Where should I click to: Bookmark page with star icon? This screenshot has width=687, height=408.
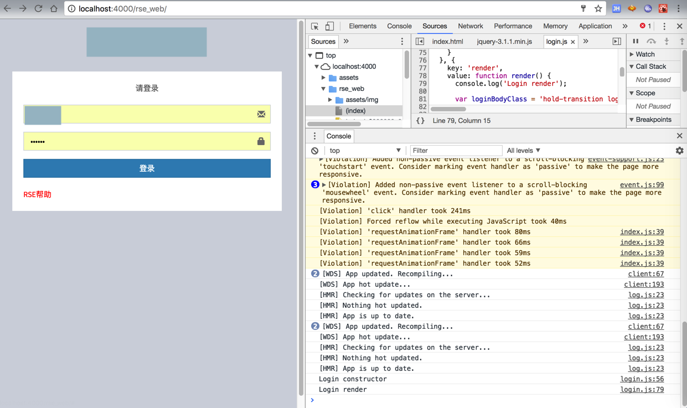598,9
